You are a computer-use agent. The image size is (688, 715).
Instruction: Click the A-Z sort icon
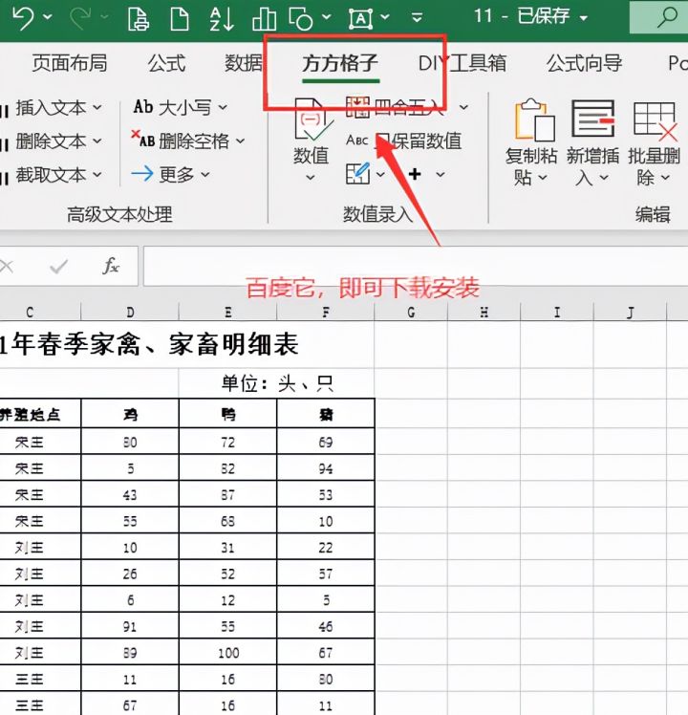[222, 19]
